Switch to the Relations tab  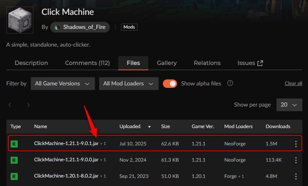207,63
